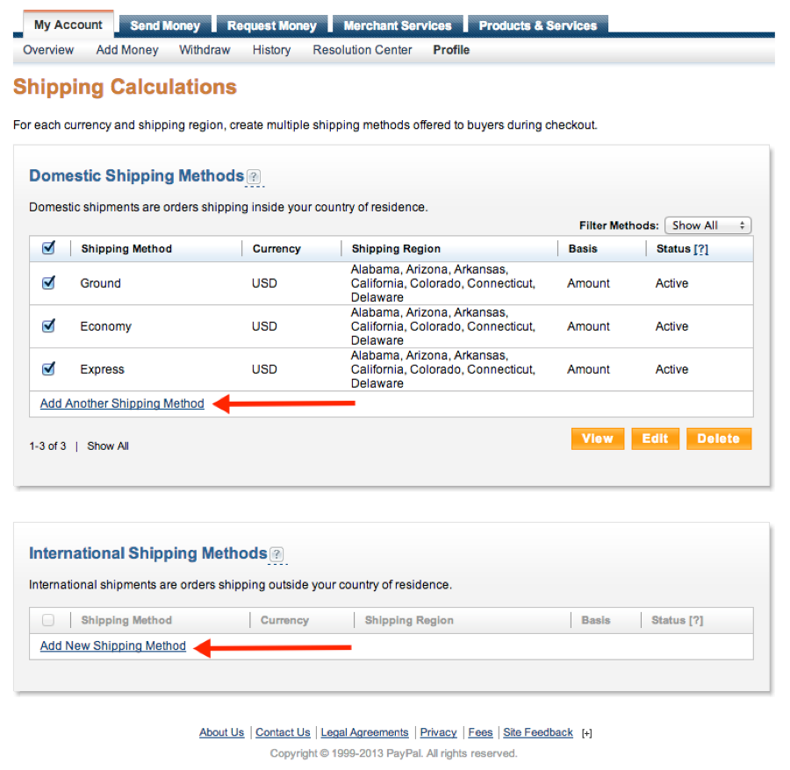This screenshot has width=790, height=770.
Task: Uncheck the Economy shipping method checkbox
Action: point(49,326)
